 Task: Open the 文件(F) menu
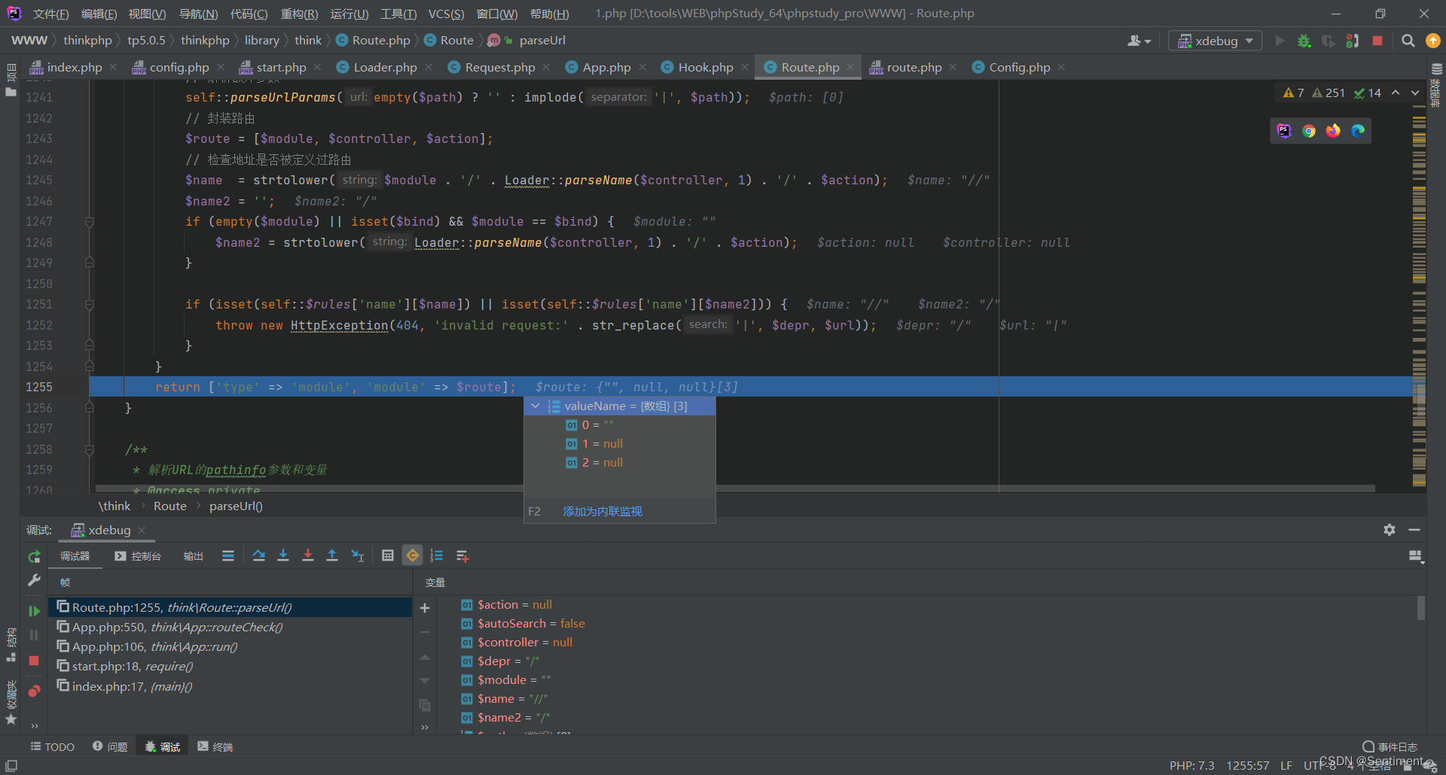[x=51, y=14]
